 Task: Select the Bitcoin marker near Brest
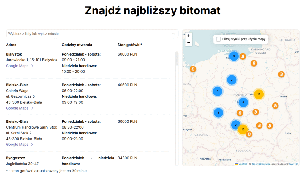pyautogui.click(x=275, y=105)
